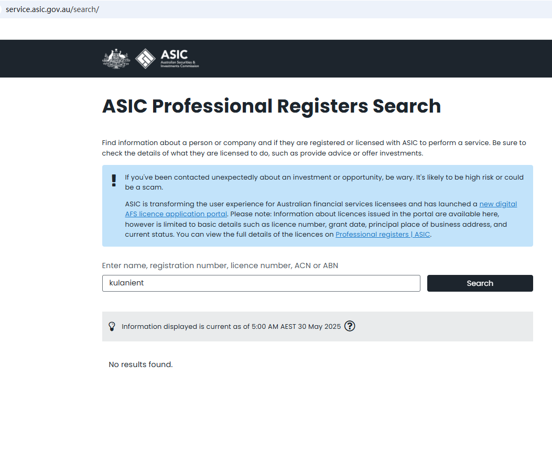Screen dimensions: 552x476
Task: Follow the 'Professional registers | ASIC' link
Action: (x=383, y=235)
